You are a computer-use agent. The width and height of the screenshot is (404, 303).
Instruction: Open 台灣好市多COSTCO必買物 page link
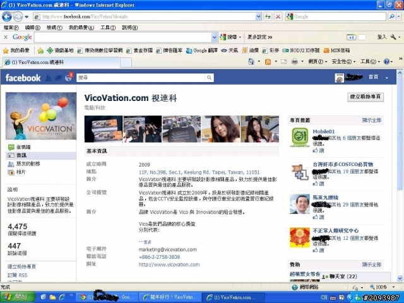pyautogui.click(x=343, y=164)
